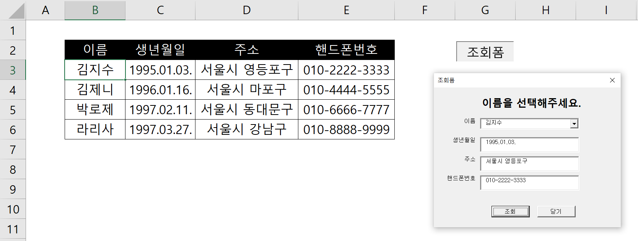Click the 핸드폰번호 table header cell
The width and height of the screenshot is (638, 241).
point(346,50)
